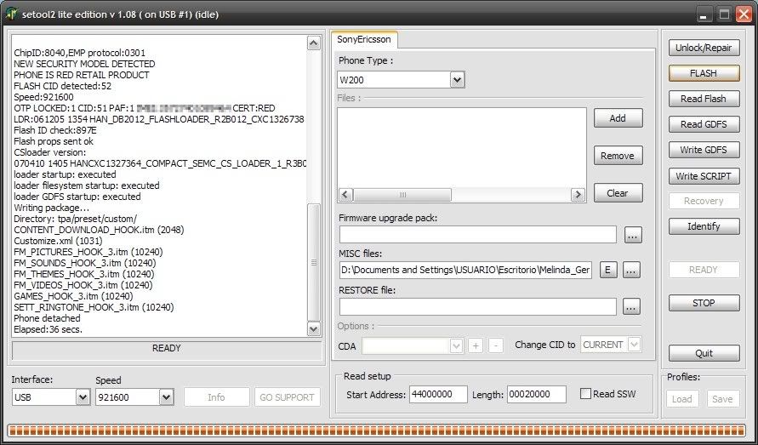Click the RESTORE file path field
The width and height of the screenshot is (758, 445).
(478, 306)
